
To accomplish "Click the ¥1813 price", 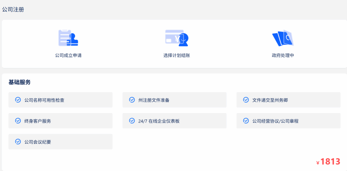I will (x=328, y=162).
